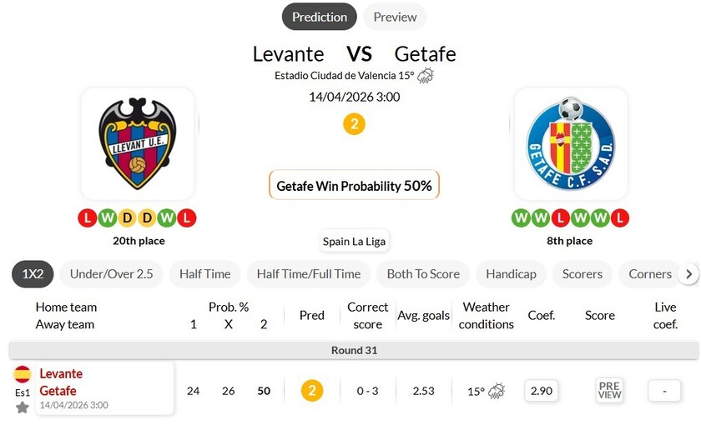The image size is (701, 425).
Task: Open the Spain La Liga league link
Action: [x=355, y=242]
